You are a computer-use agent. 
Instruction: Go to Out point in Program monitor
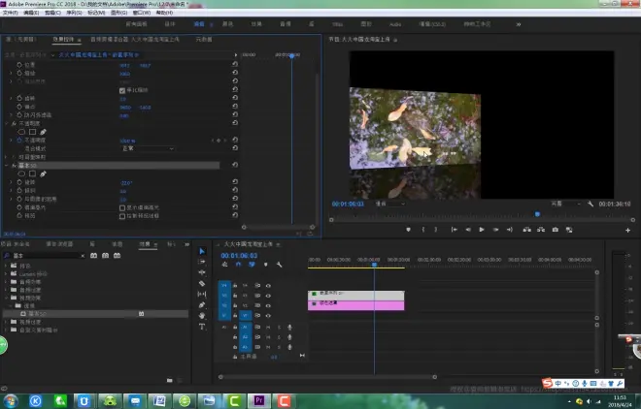coord(510,230)
